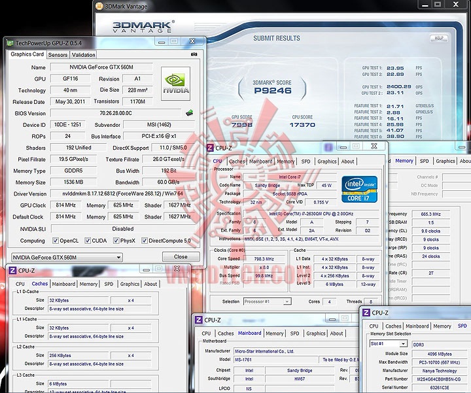The height and width of the screenshot is (393, 471).
Task: Click the CPU score value 17370
Action: (302, 125)
